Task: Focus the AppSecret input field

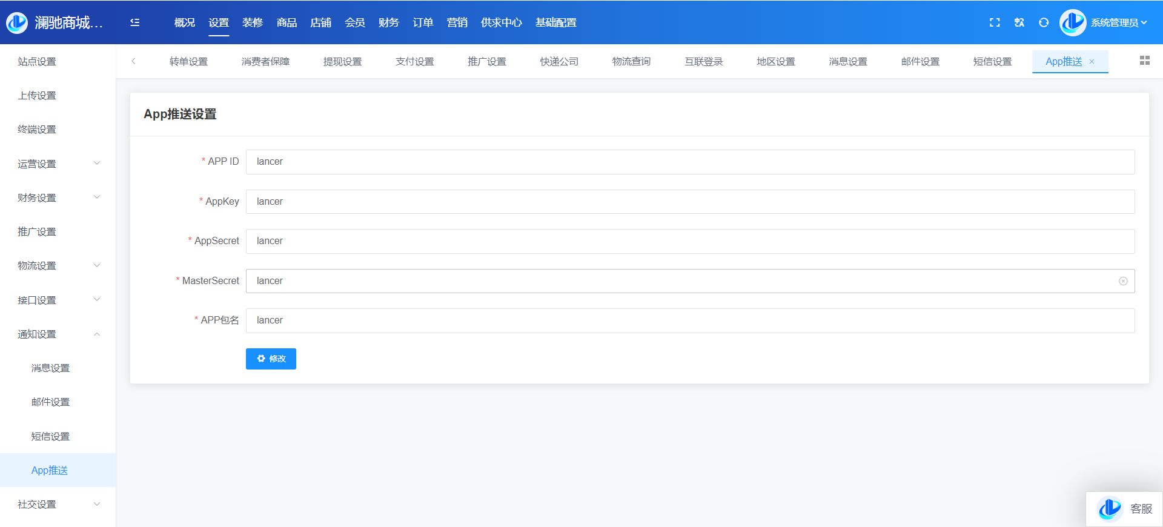Action: (690, 241)
